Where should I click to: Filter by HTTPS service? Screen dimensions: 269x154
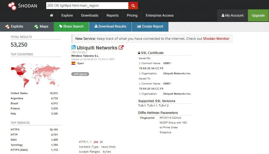(x=15, y=130)
